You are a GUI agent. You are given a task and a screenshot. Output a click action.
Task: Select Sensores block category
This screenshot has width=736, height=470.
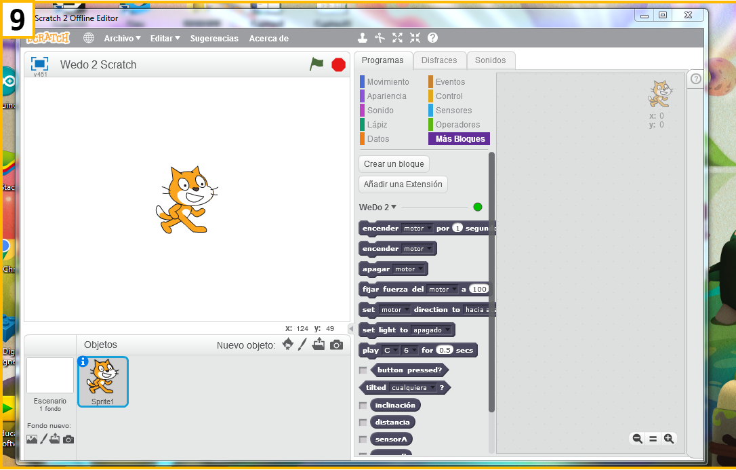pos(450,111)
